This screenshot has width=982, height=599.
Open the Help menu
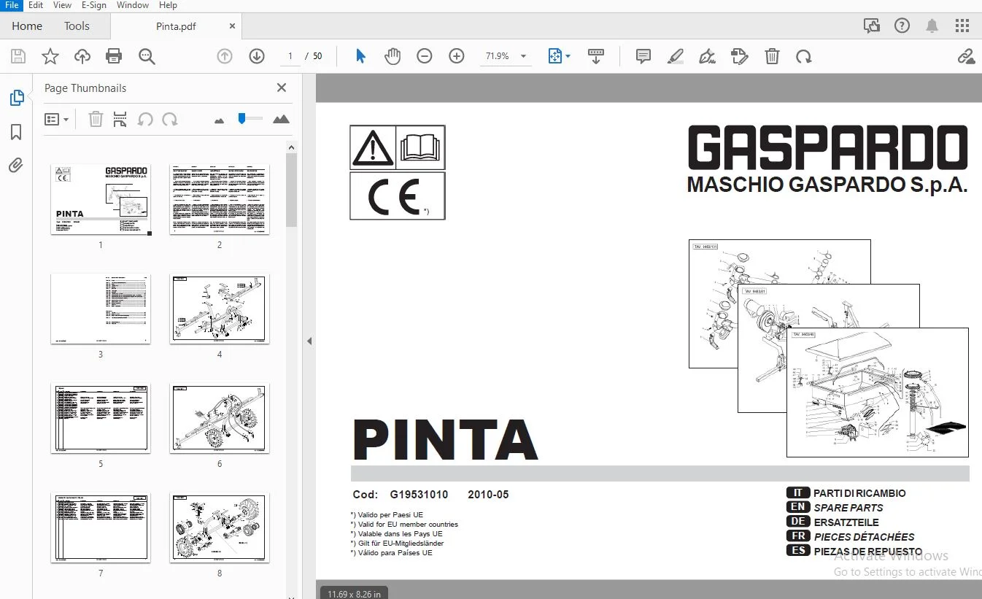click(x=169, y=5)
